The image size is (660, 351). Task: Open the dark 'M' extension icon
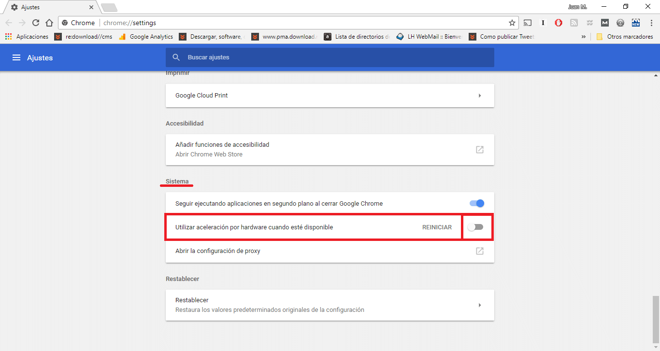[x=605, y=23]
